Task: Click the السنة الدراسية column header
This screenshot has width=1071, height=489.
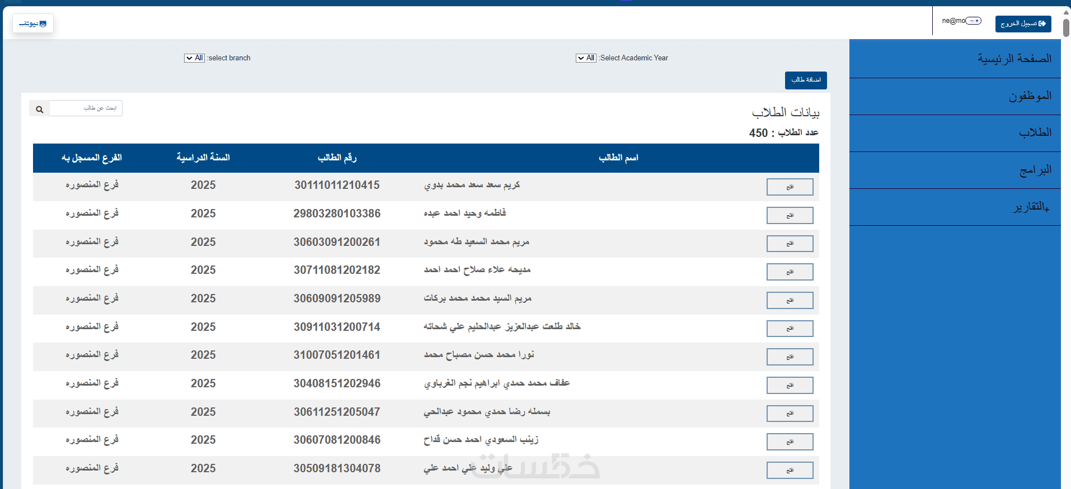Action: 203,158
